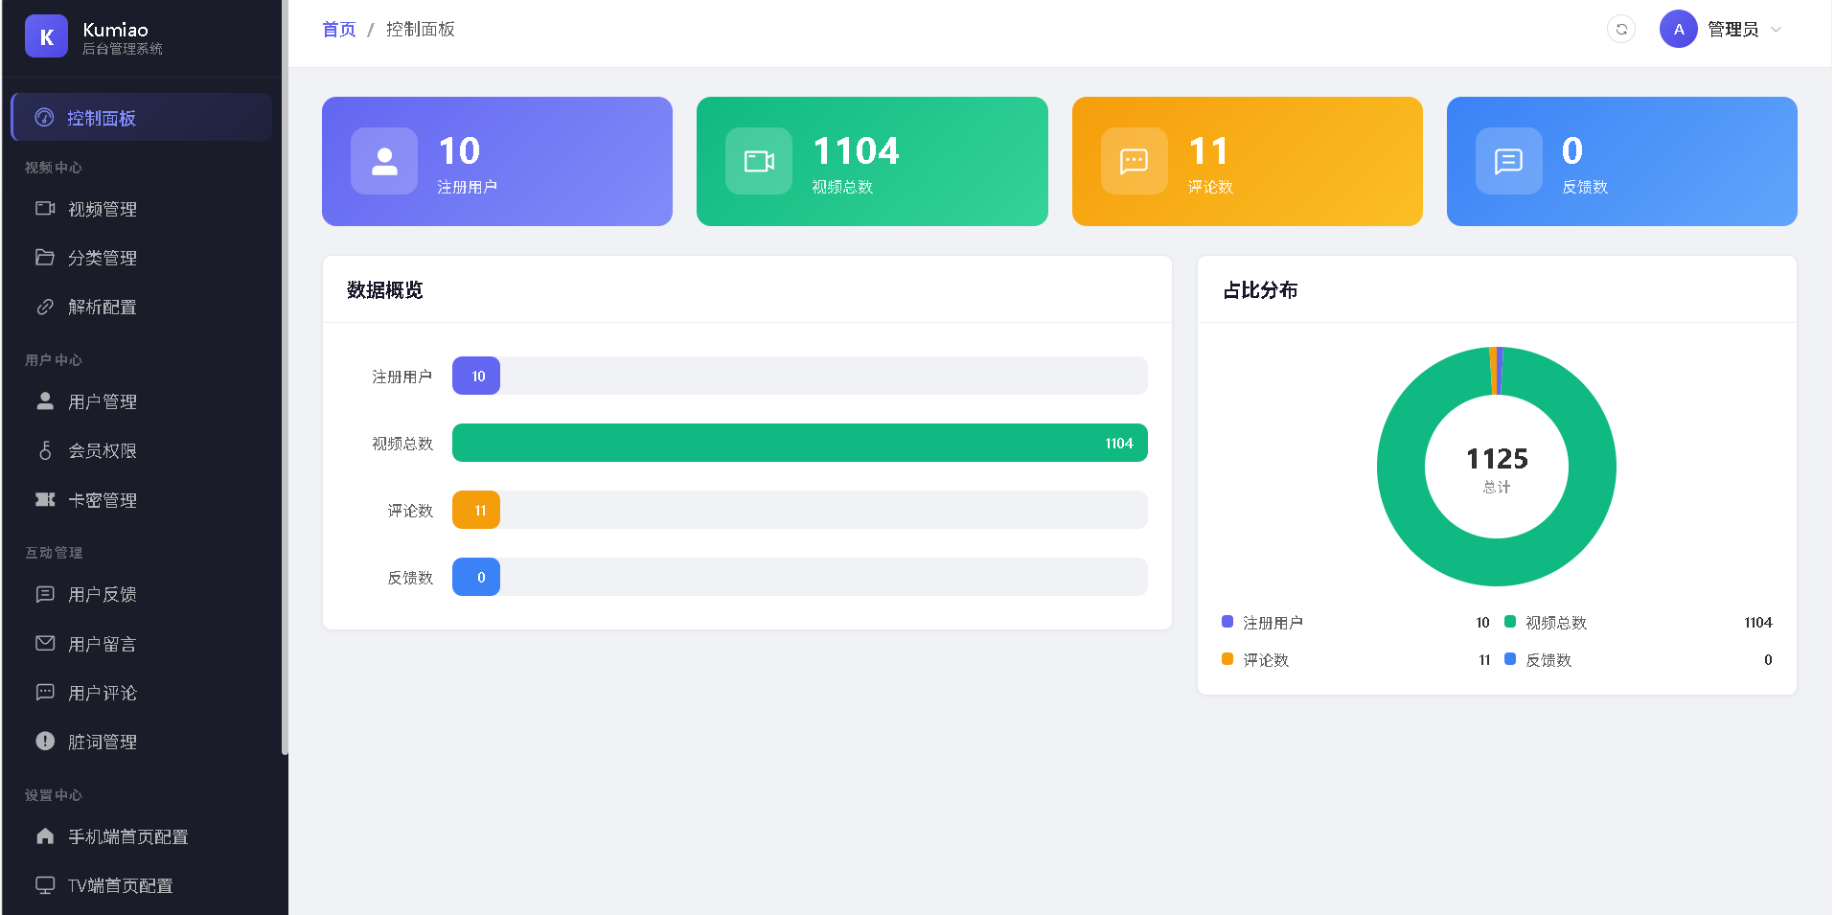The width and height of the screenshot is (1835, 915).
Task: Click the 解析配置 link icon
Action: coord(45,307)
